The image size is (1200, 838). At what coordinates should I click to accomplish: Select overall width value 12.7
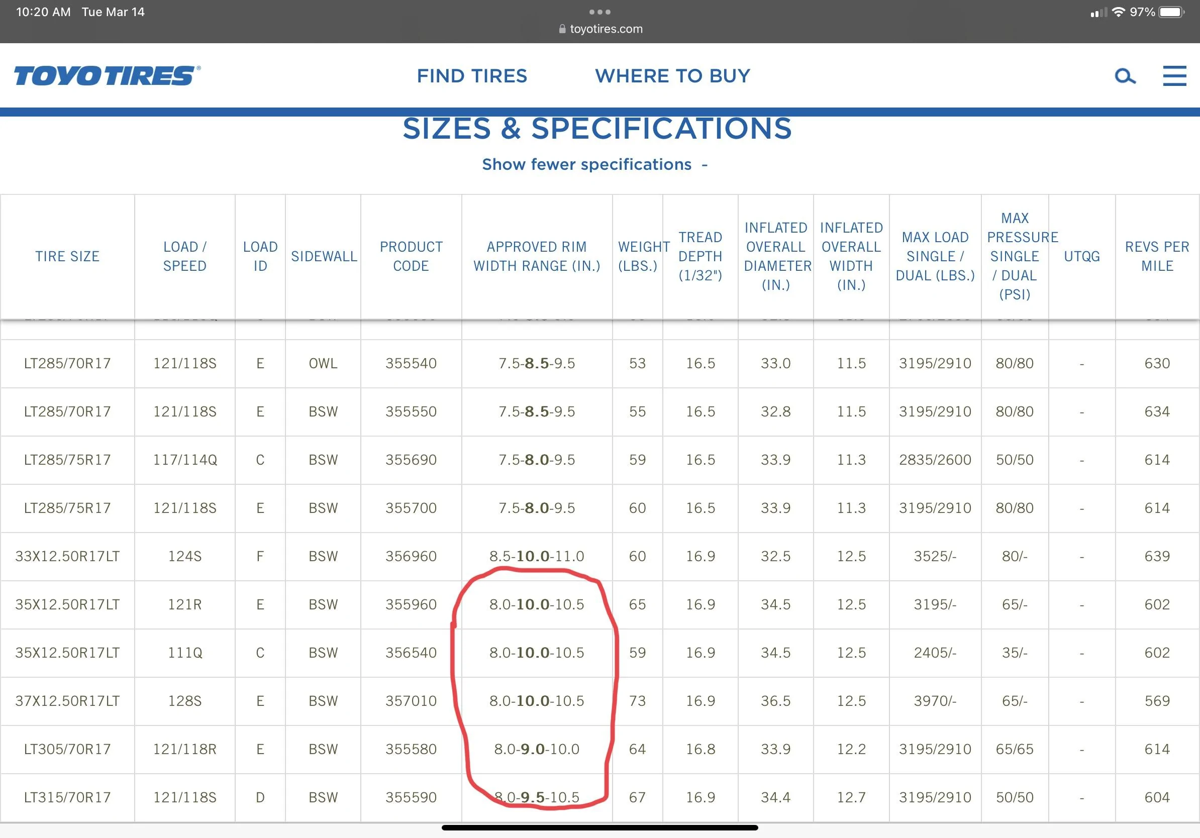click(x=851, y=797)
